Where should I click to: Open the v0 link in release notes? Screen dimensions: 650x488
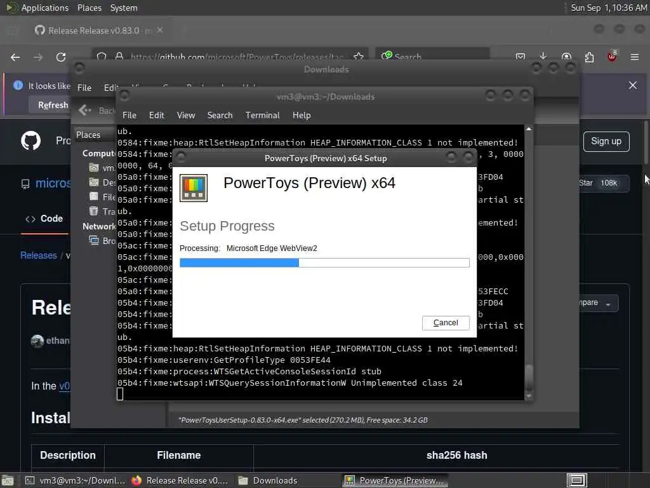point(64,386)
